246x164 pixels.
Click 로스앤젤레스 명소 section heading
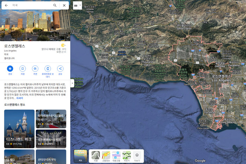[x=15, y=105]
